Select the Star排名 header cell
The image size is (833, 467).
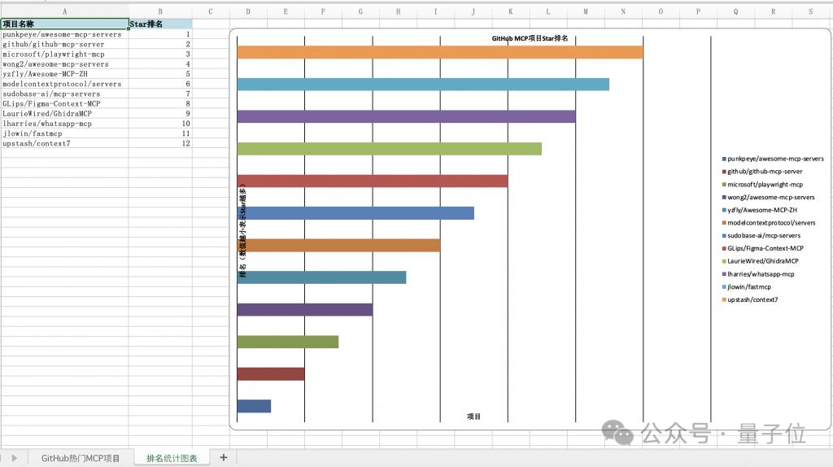(160, 24)
